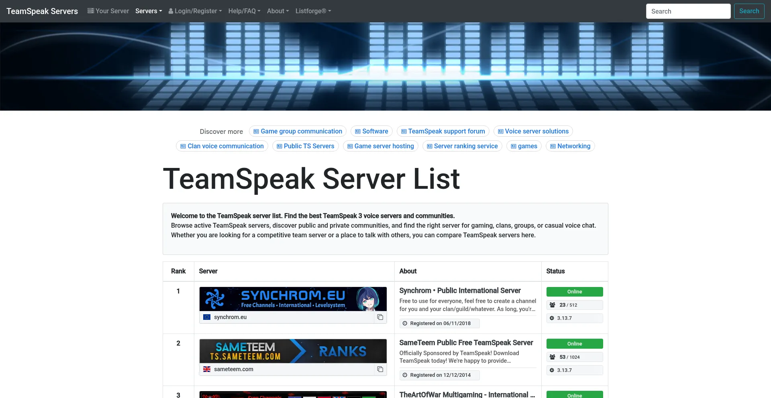Click Online status badge for SameTeem
Viewport: 771px width, 398px height.
[x=575, y=344]
